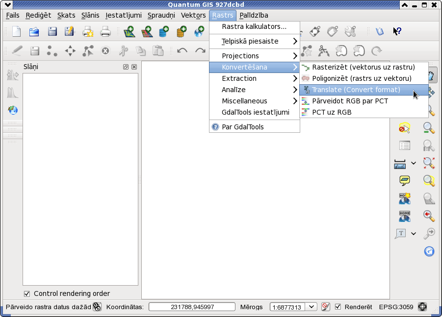Click the Composer Manager printer icon

105,31
